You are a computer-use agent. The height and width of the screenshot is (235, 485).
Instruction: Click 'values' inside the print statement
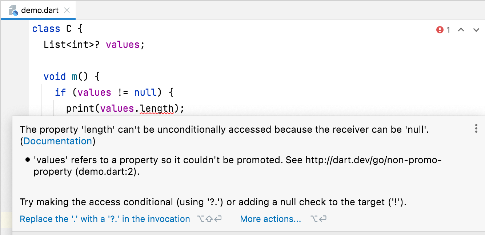117,108
